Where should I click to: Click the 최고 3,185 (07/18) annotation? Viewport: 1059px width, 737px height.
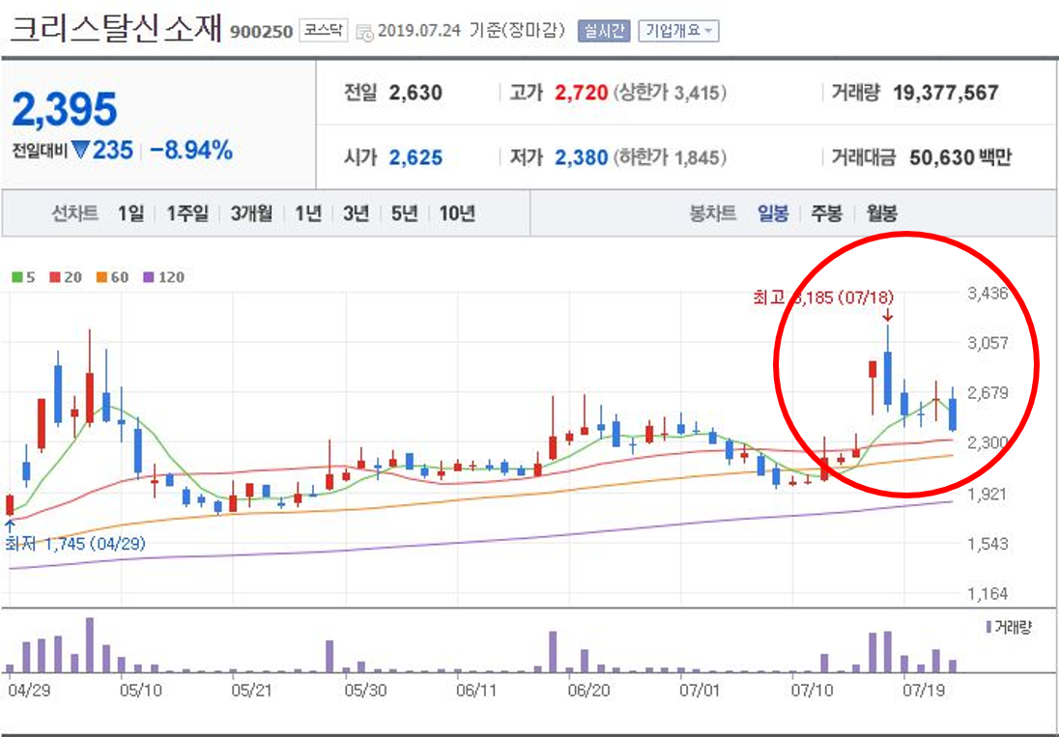[x=823, y=297]
